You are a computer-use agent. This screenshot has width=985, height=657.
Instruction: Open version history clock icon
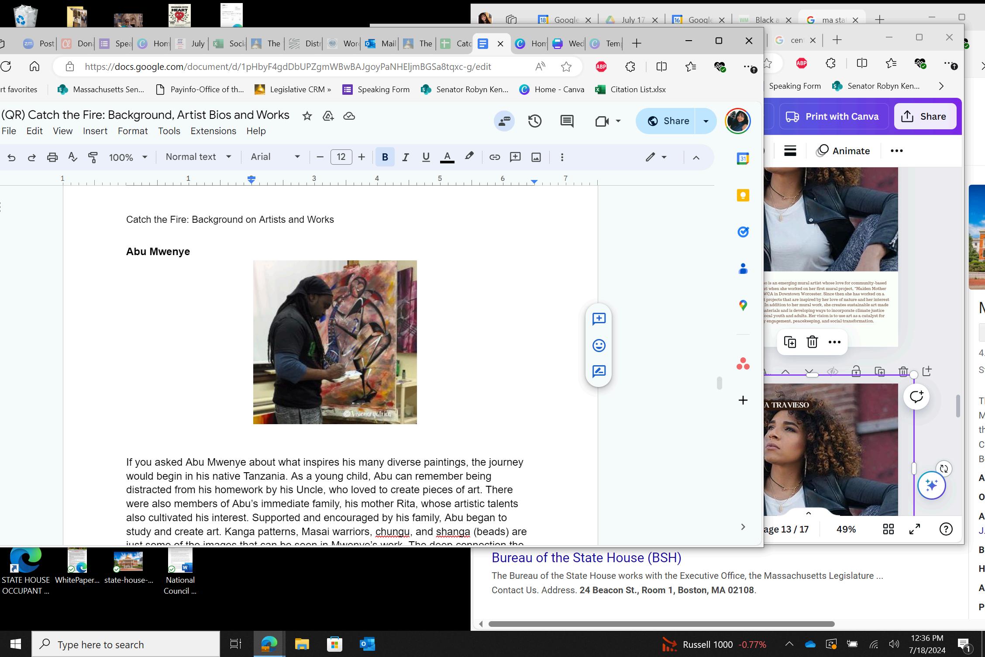[x=535, y=121]
